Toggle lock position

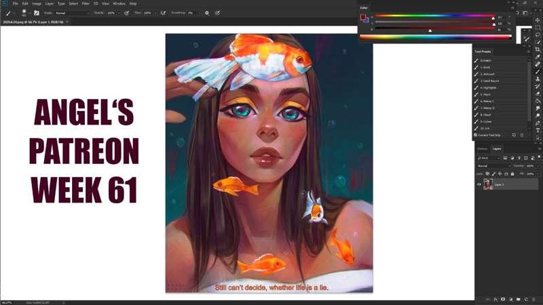point(500,174)
